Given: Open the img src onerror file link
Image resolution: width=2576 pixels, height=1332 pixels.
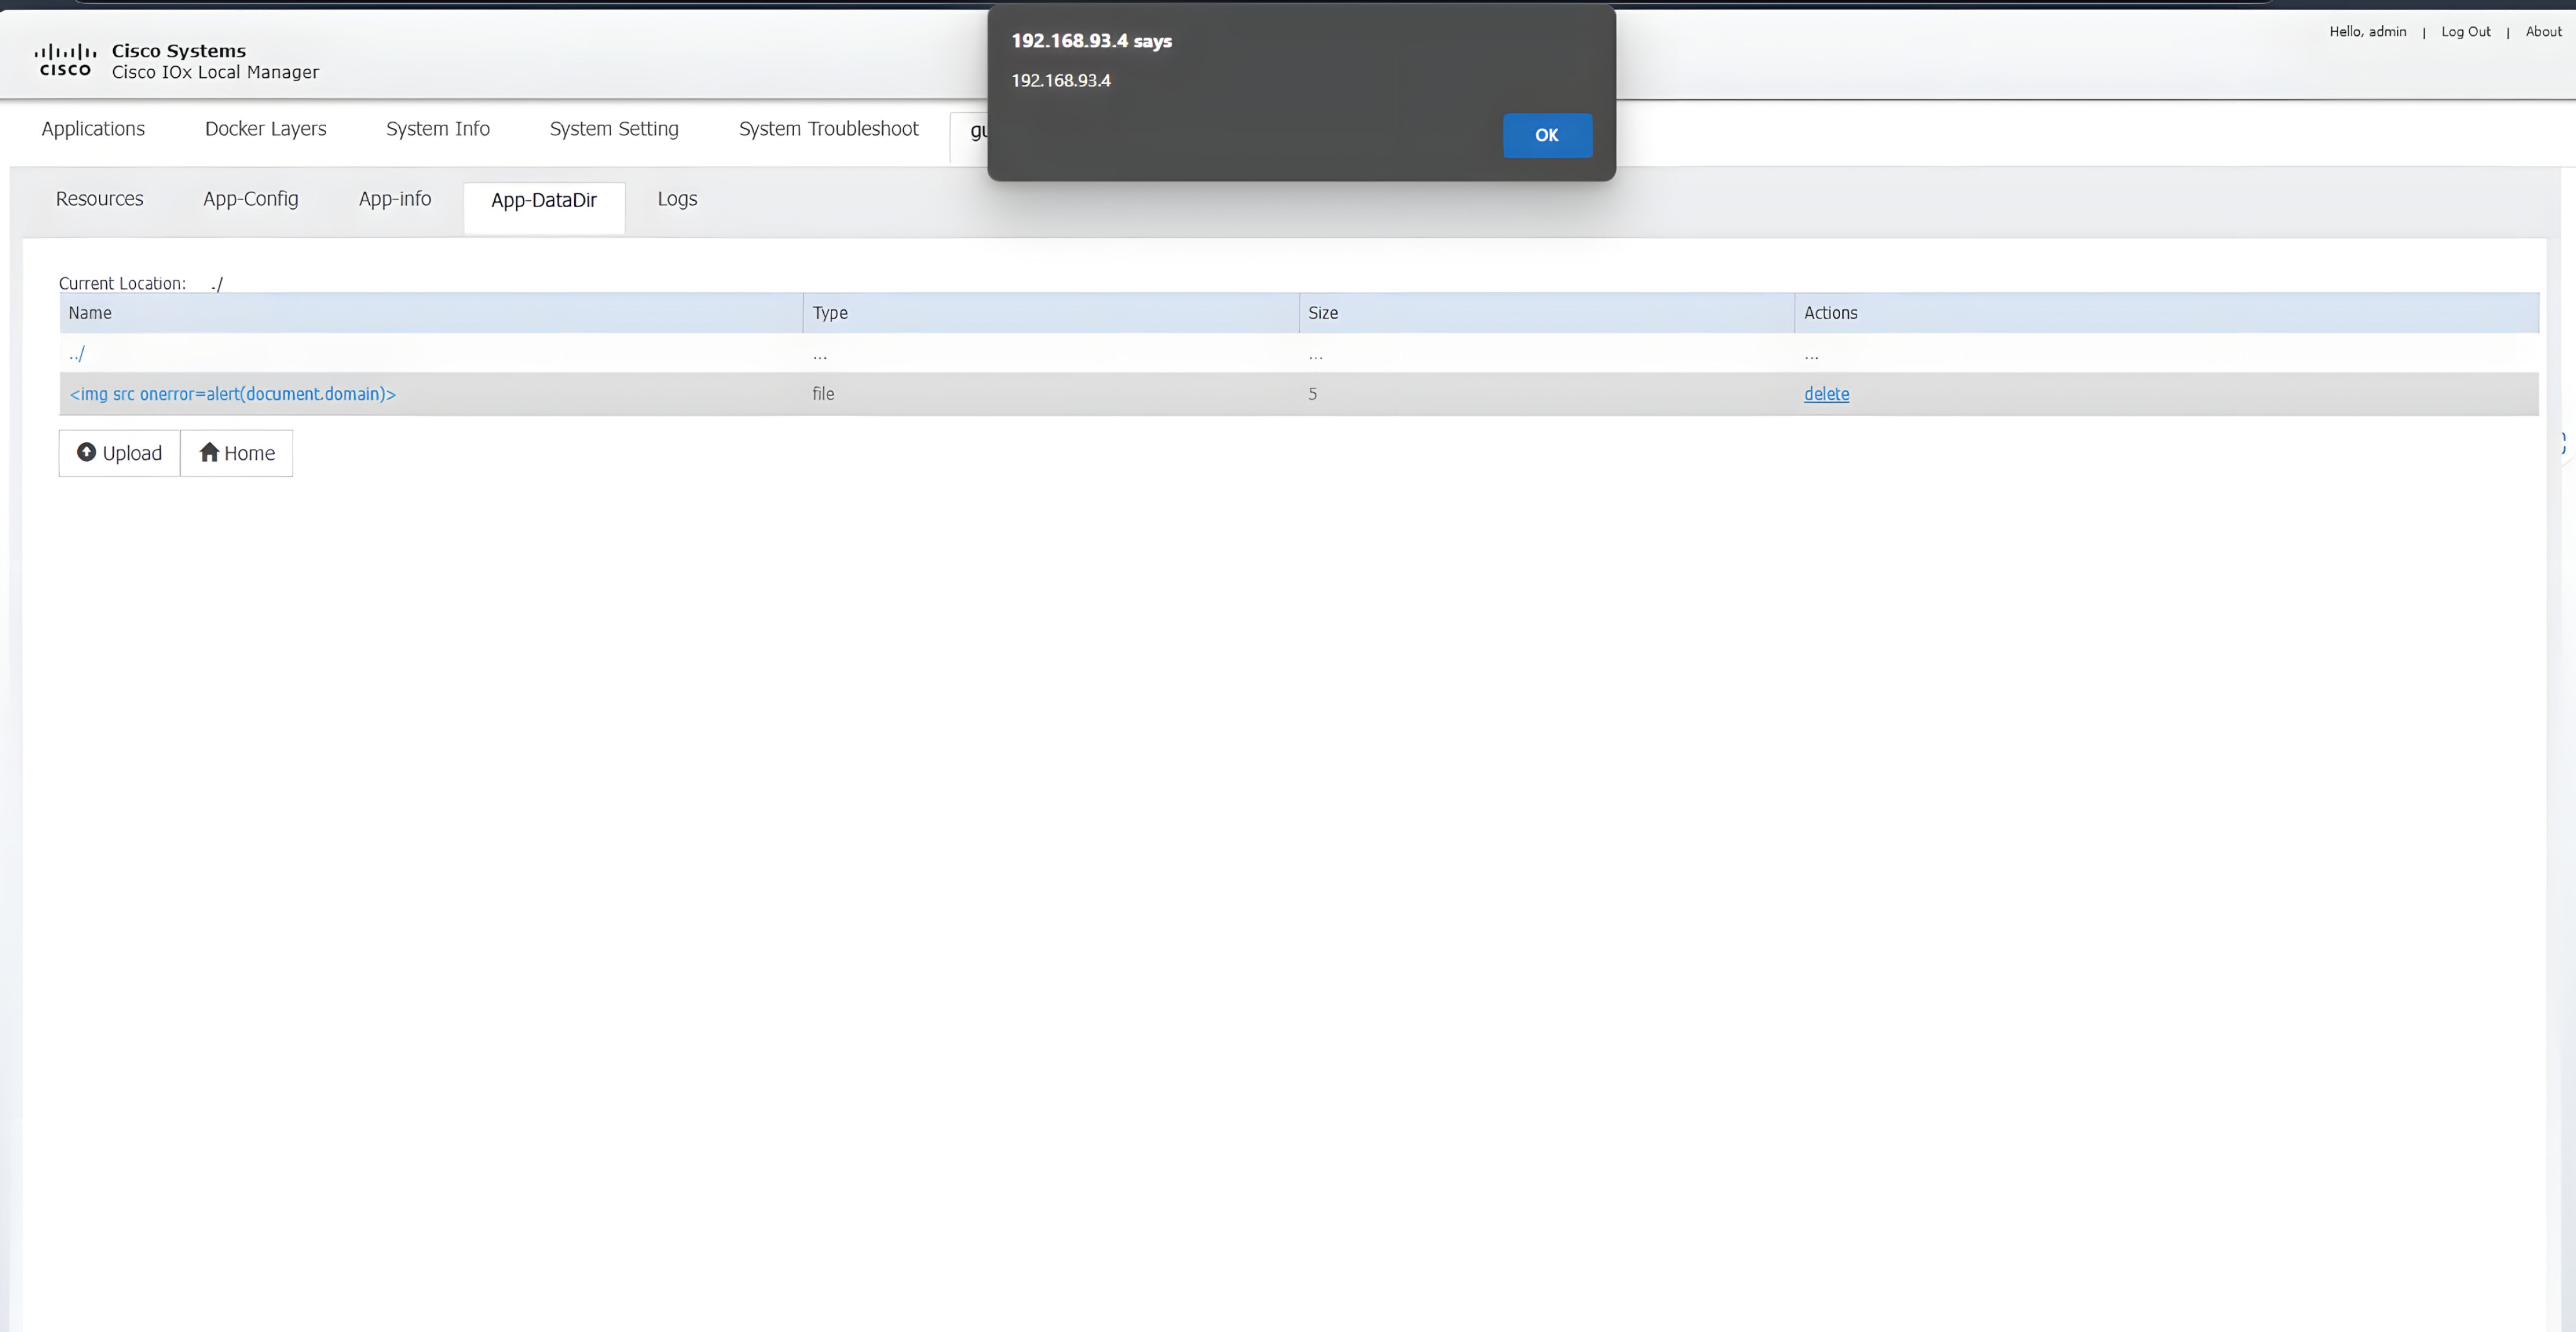Looking at the screenshot, I should [x=232, y=394].
